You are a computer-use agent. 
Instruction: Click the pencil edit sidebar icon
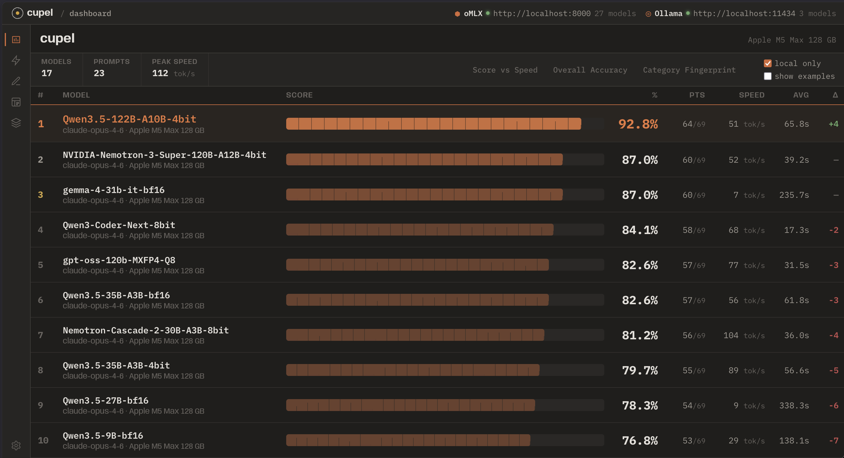[16, 81]
